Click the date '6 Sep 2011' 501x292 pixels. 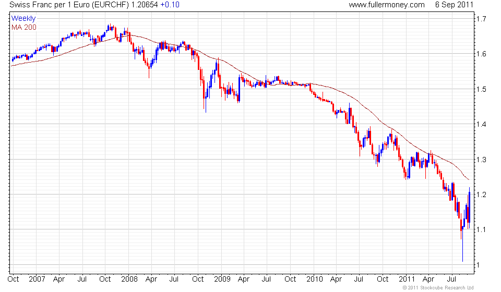(x=454, y=5)
